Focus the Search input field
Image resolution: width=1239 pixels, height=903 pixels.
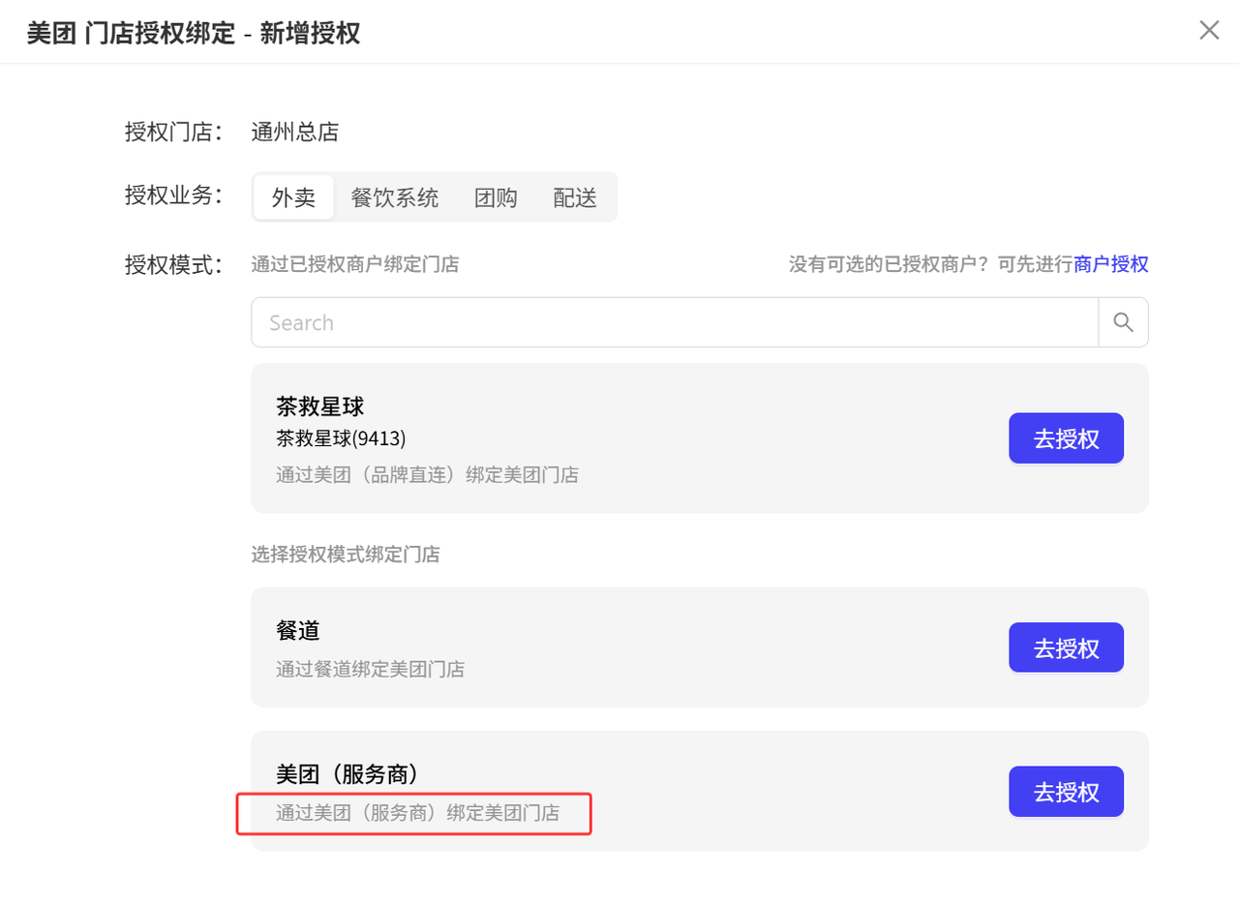pos(675,322)
